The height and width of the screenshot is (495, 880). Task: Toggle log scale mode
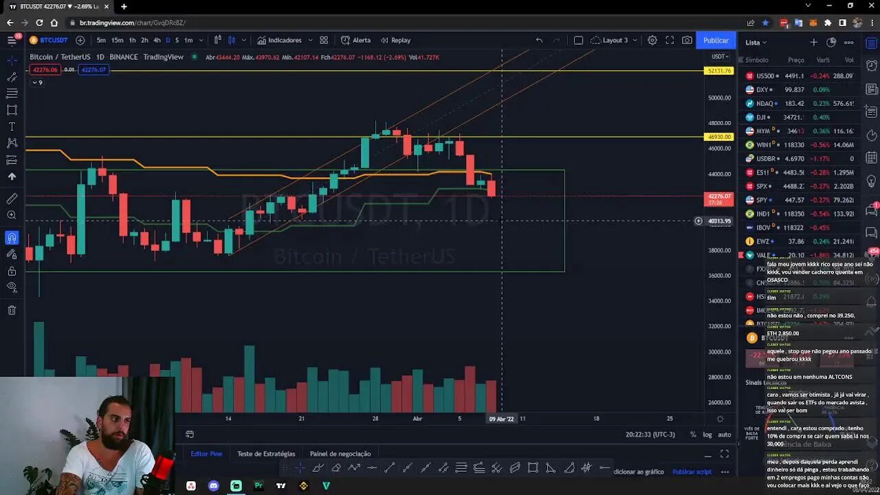707,434
